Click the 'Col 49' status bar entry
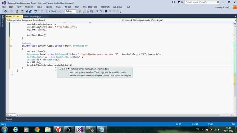The height and width of the screenshot is (133, 237). coord(195,124)
